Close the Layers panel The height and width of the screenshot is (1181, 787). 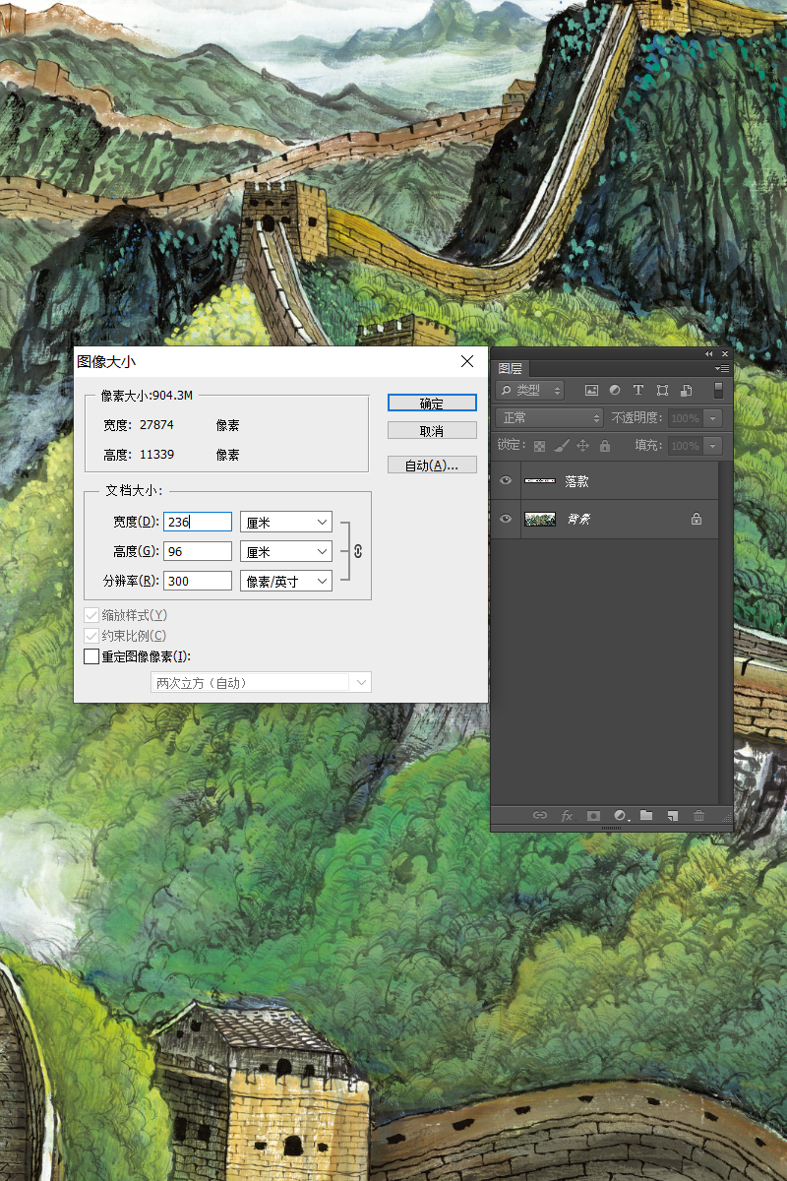pos(725,353)
